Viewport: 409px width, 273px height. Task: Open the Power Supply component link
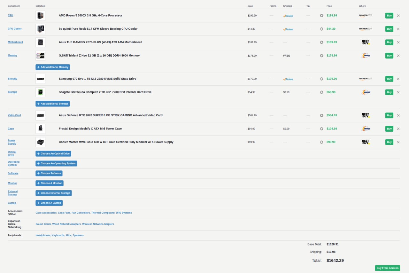click(x=12, y=142)
